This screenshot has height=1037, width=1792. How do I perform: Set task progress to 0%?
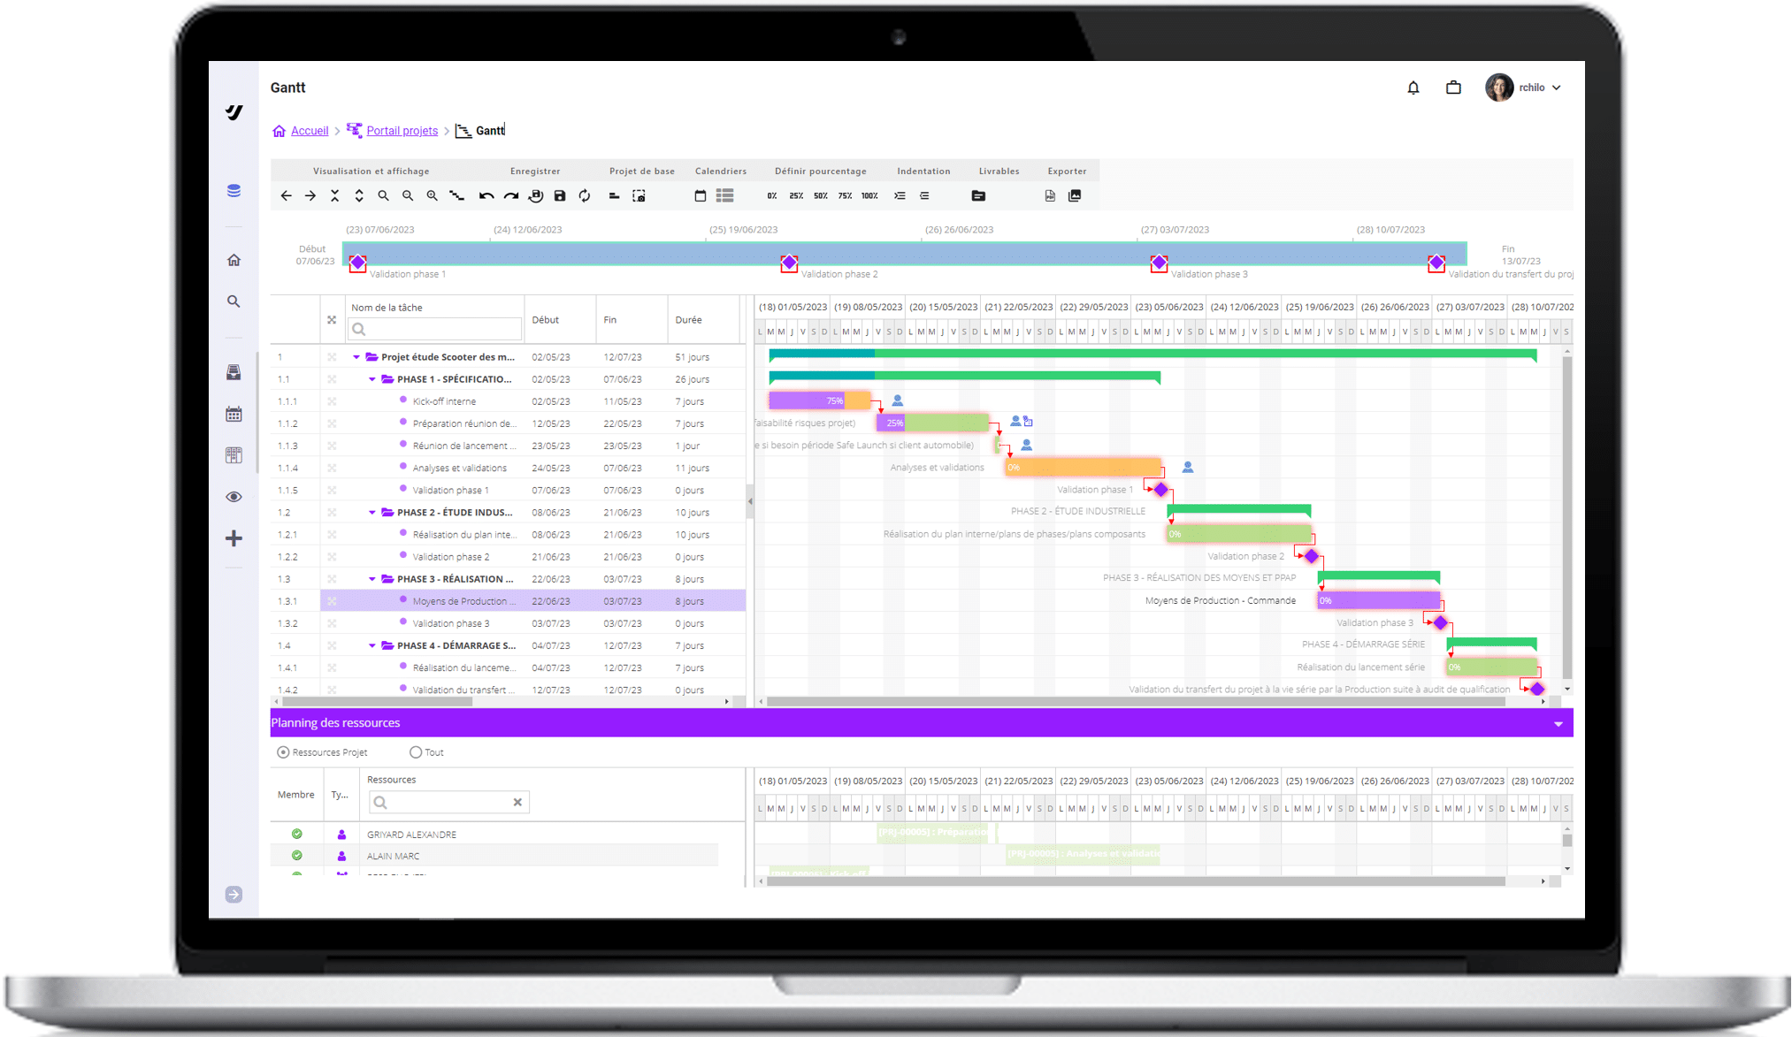click(x=771, y=196)
